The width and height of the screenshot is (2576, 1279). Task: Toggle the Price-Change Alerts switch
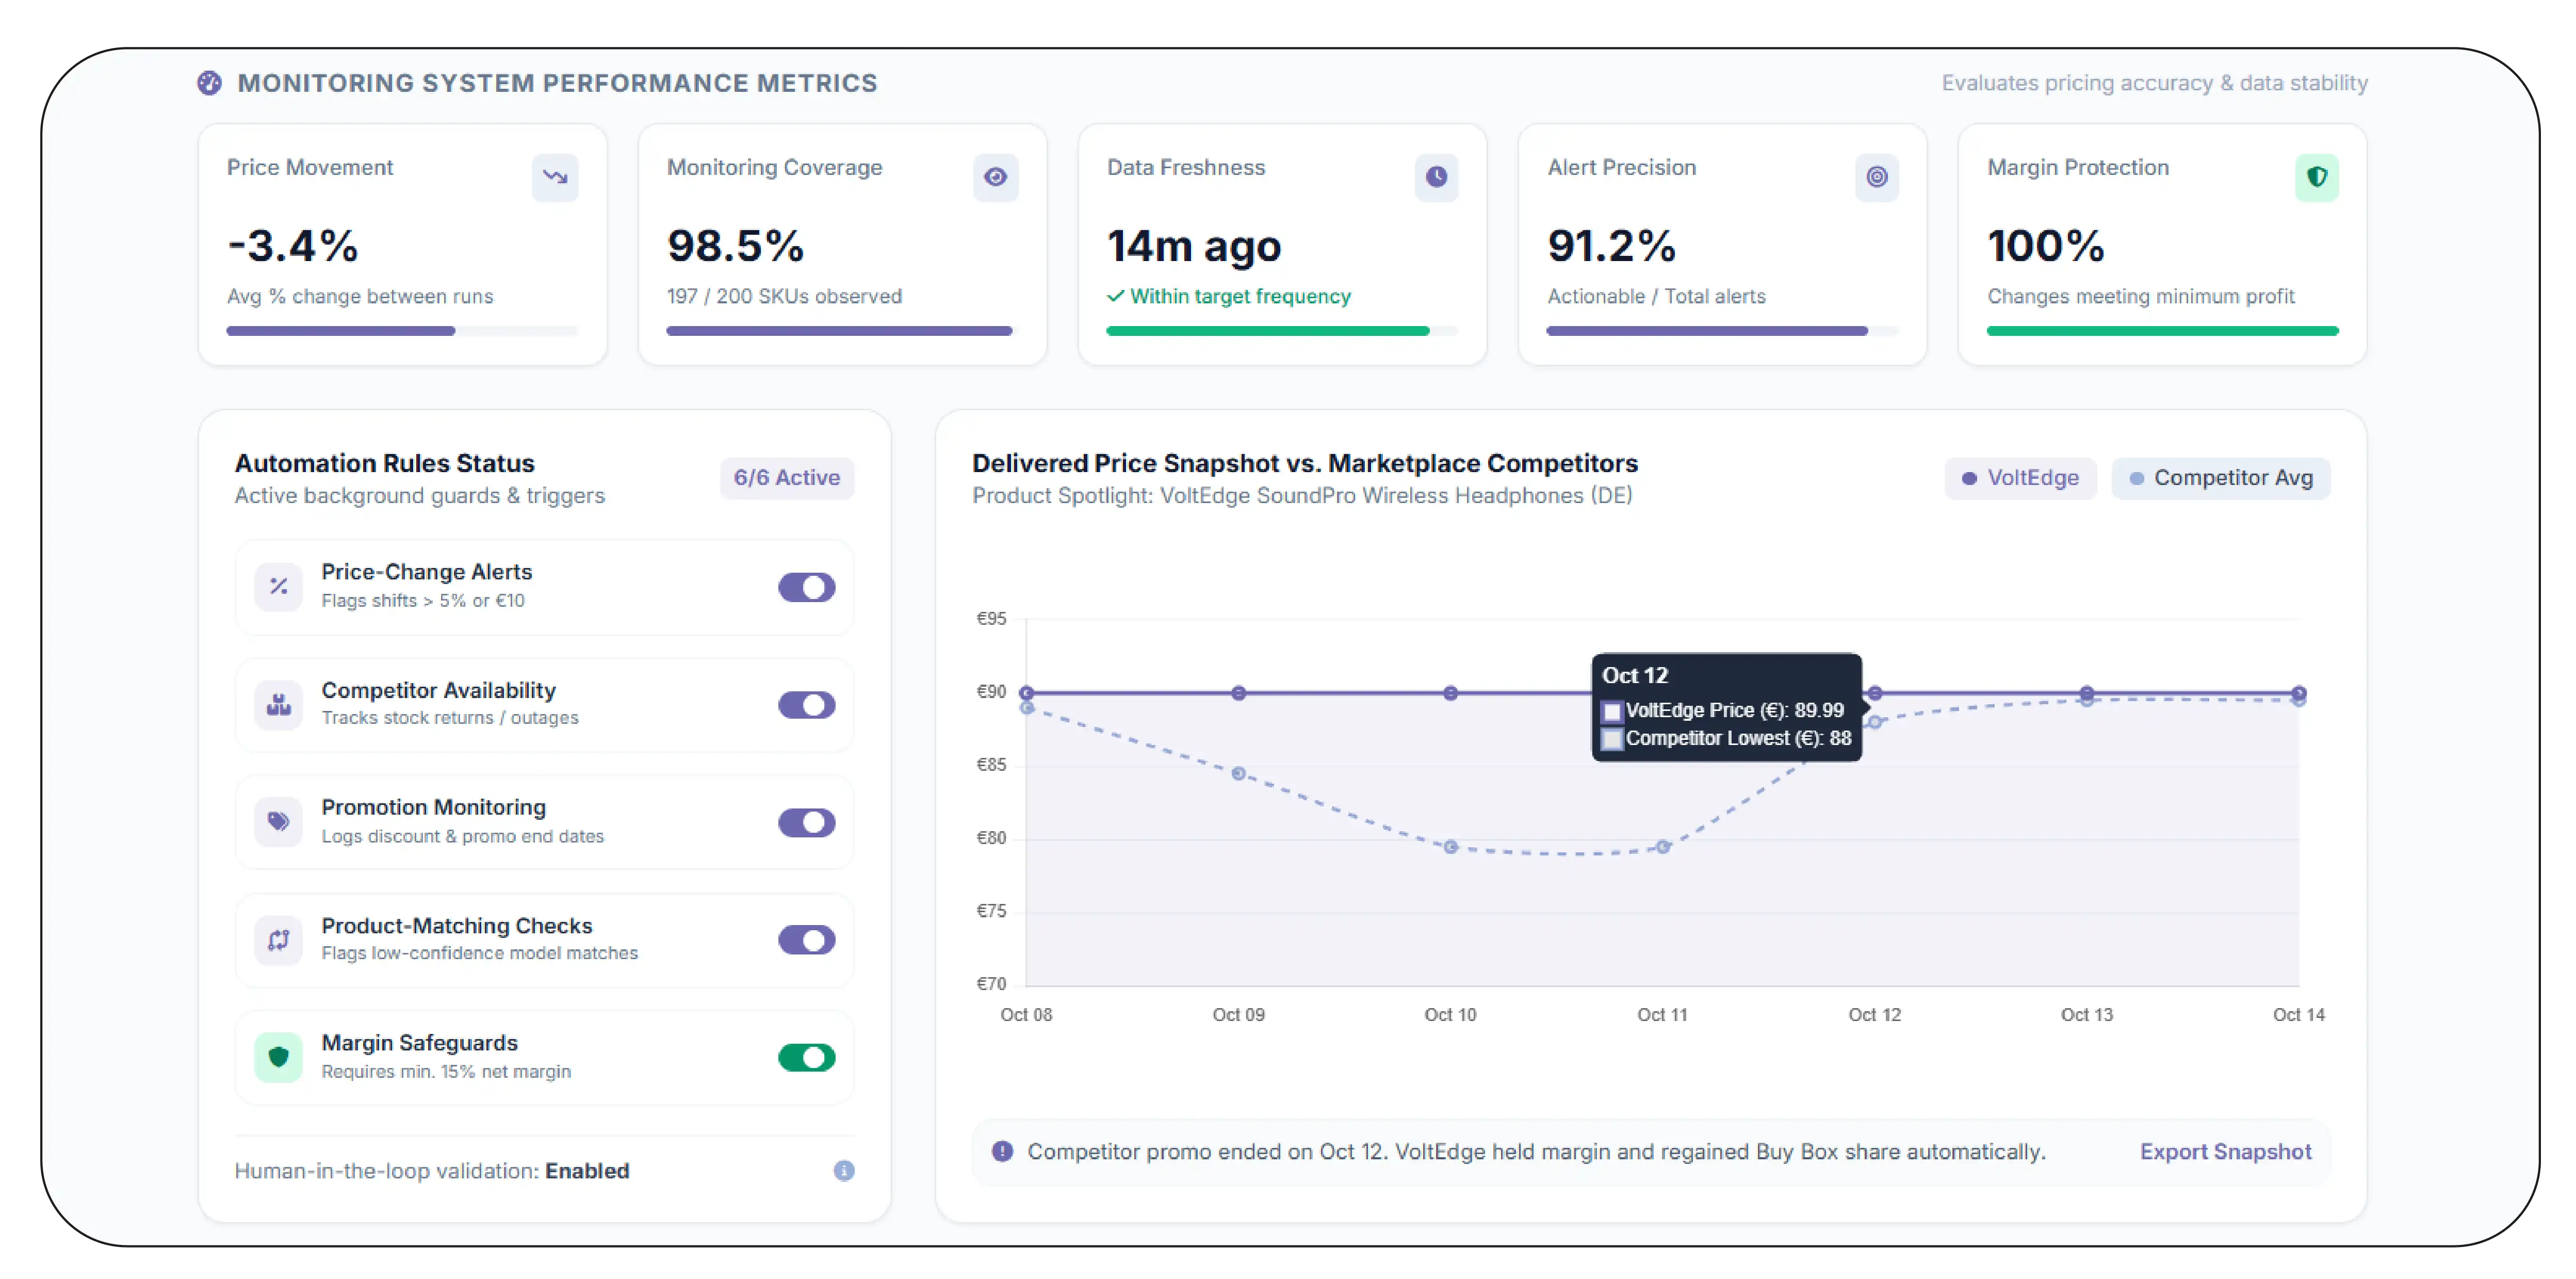(x=806, y=587)
